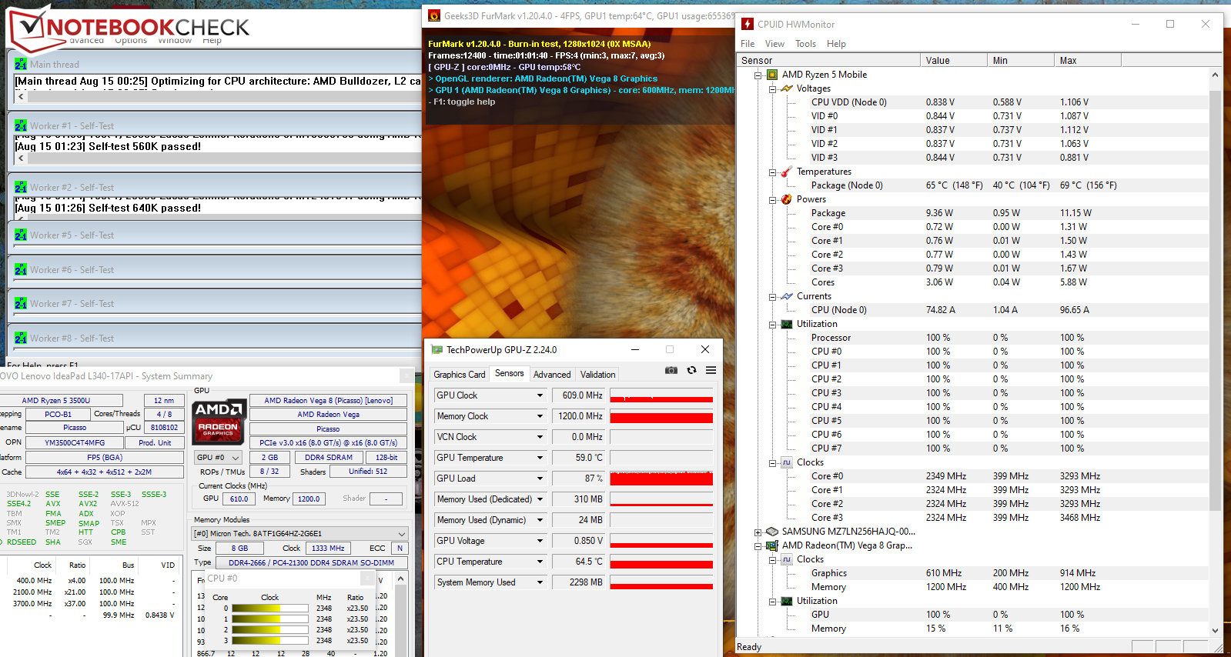This screenshot has width=1231, height=657.
Task: Expand the SAMSUNG MZ7LN256HAJQ node
Action: [758, 532]
